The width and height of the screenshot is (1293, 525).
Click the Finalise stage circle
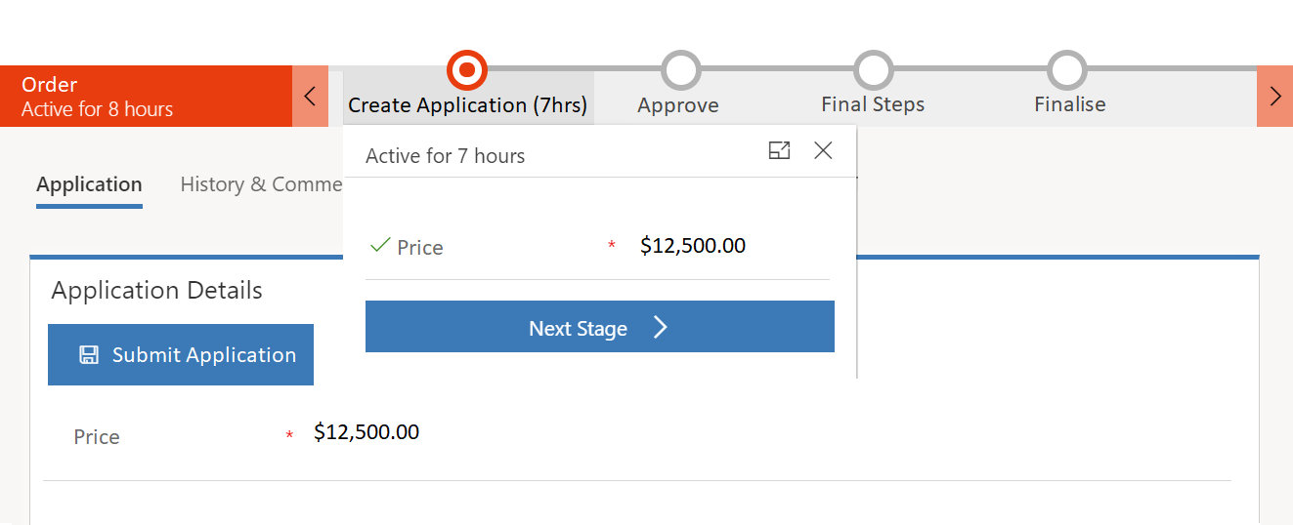click(x=1067, y=70)
